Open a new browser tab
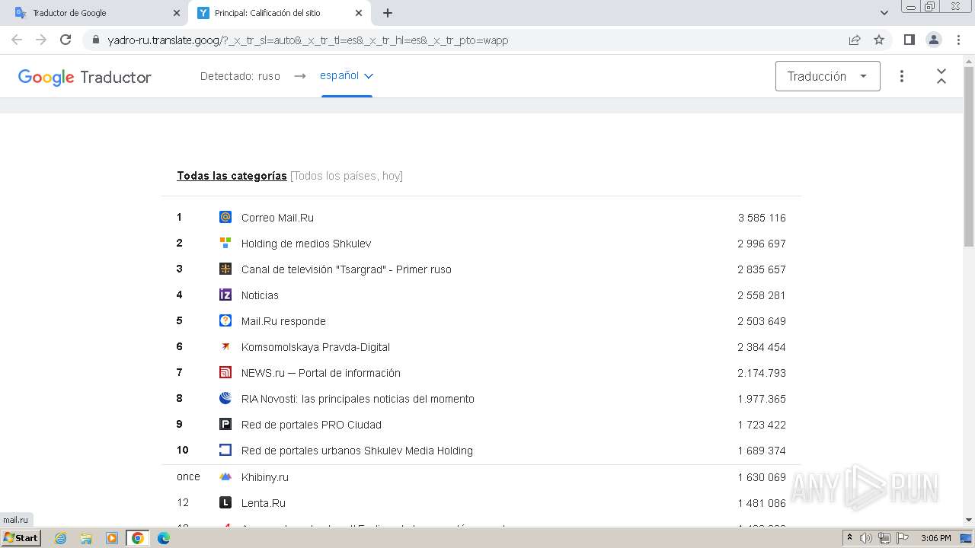The image size is (975, 548). (x=388, y=13)
